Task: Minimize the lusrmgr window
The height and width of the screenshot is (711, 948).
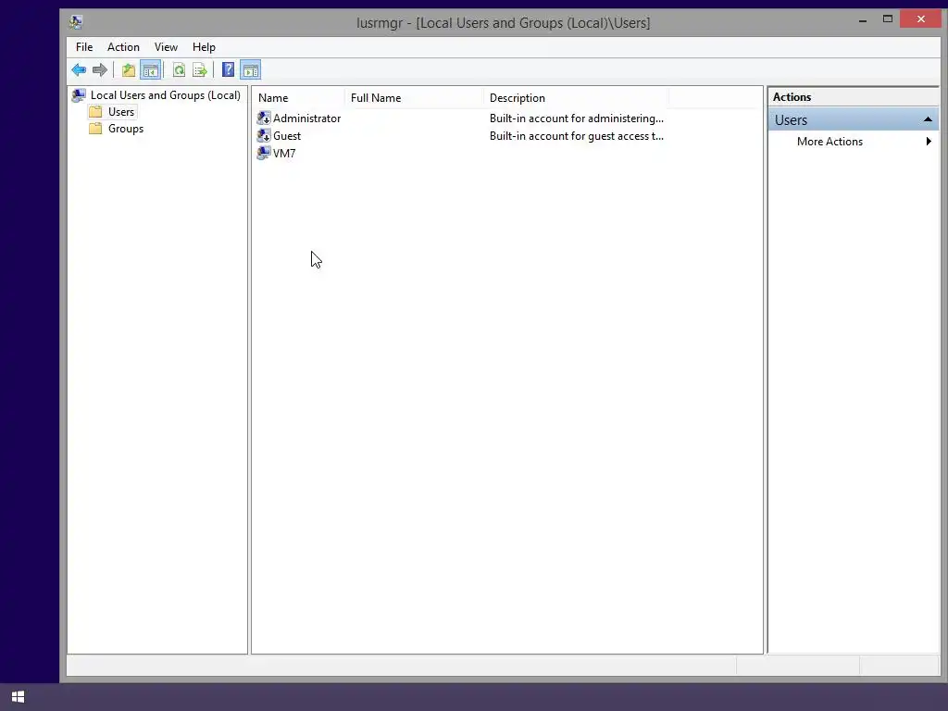Action: [x=863, y=20]
